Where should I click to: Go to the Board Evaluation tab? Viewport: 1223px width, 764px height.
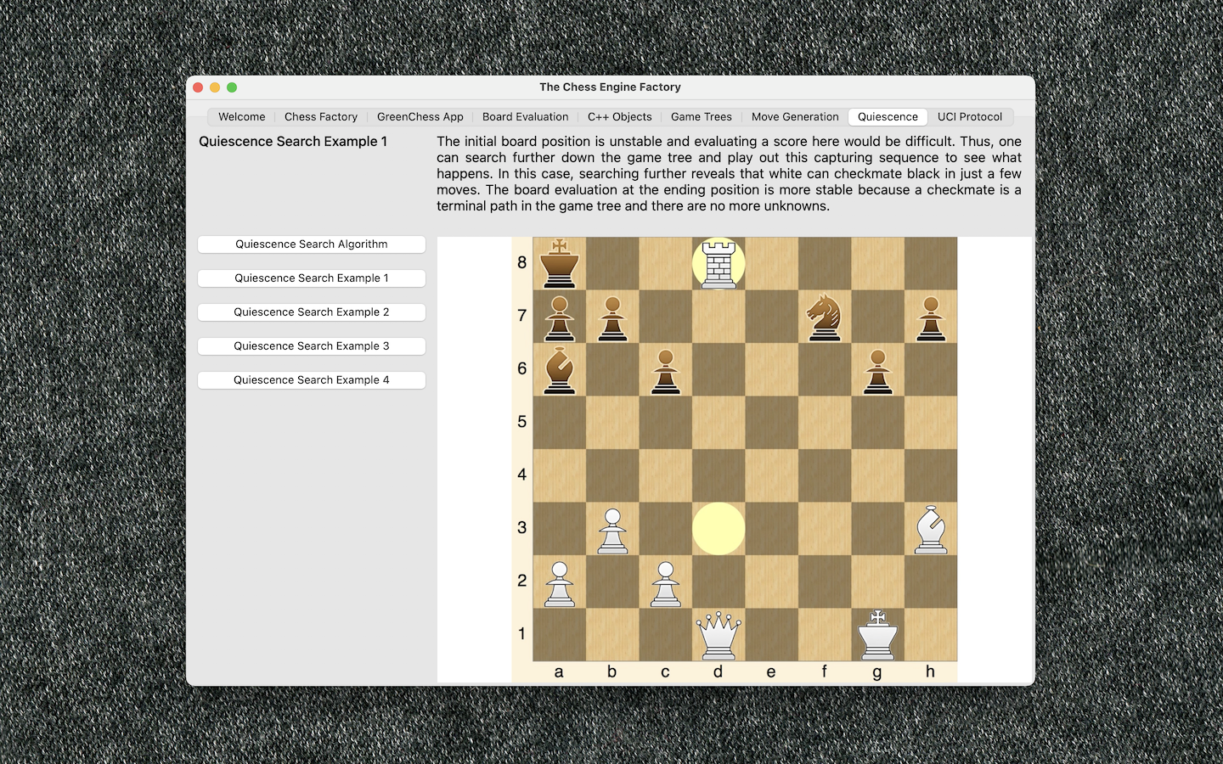coord(526,117)
